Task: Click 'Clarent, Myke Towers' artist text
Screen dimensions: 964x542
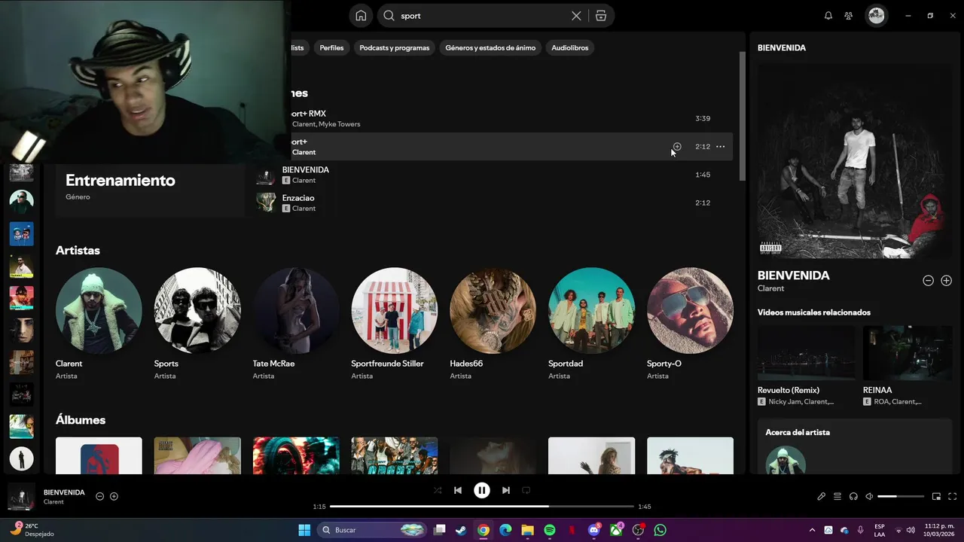Action: click(x=326, y=124)
